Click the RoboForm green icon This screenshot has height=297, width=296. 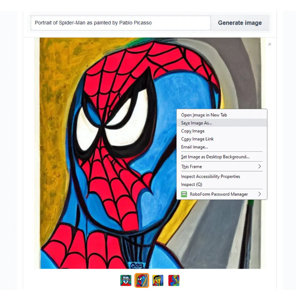click(184, 194)
